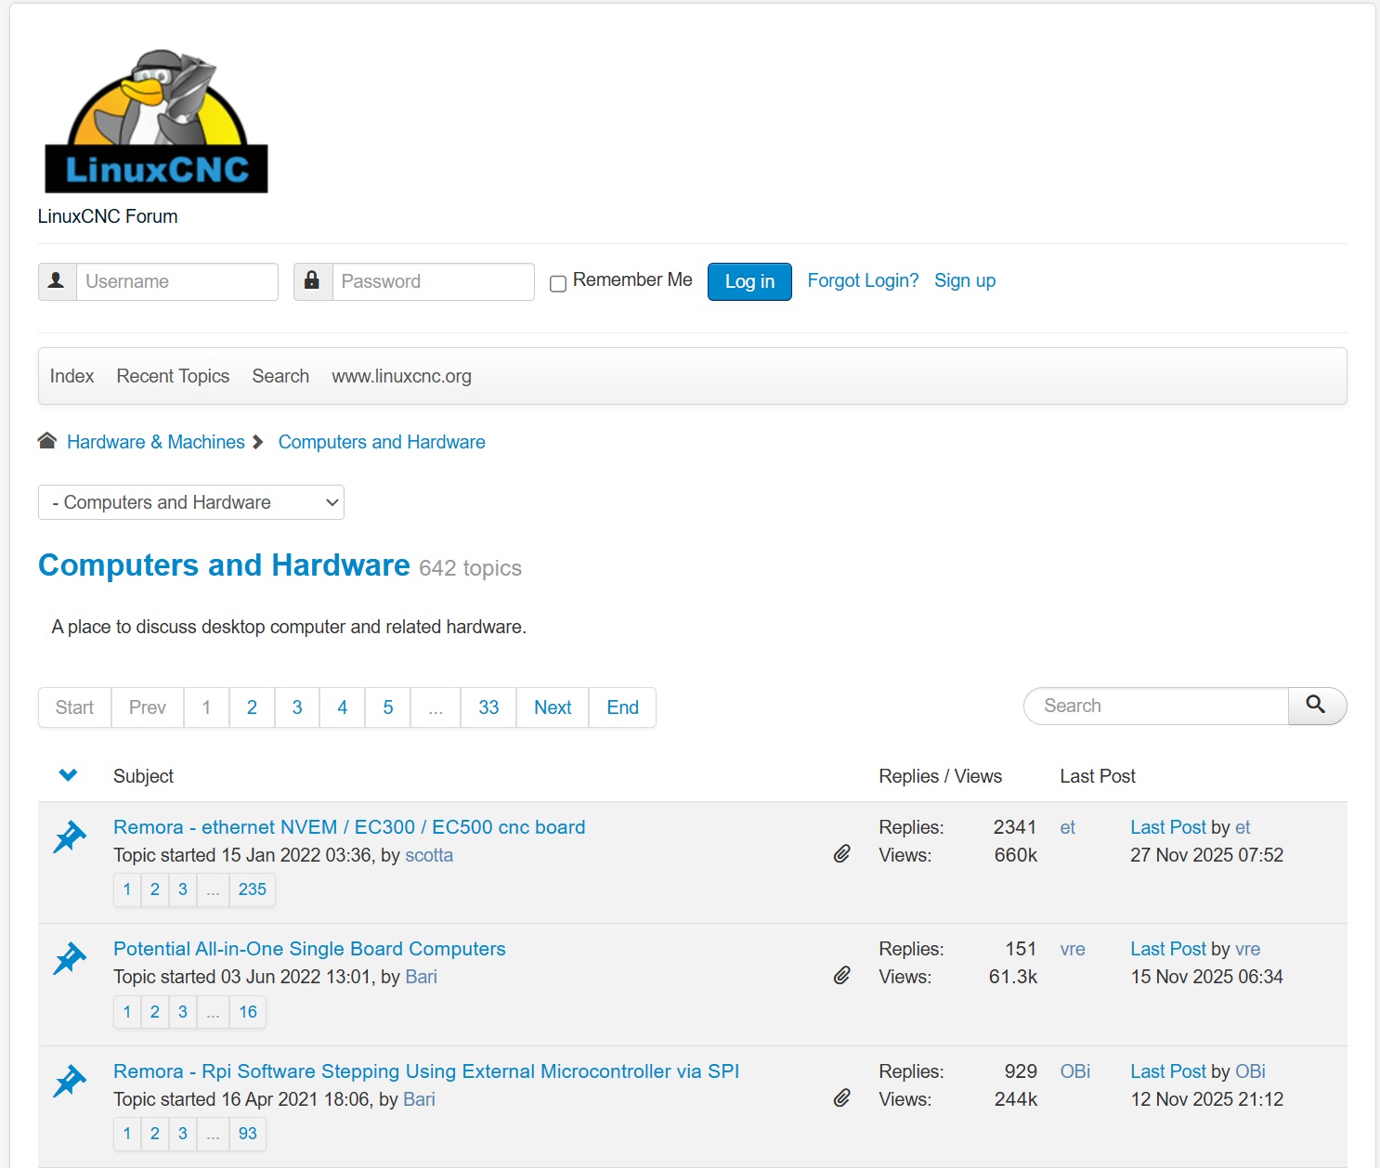Image resolution: width=1380 pixels, height=1168 pixels.
Task: Click the search magnifier button
Action: pos(1316,706)
